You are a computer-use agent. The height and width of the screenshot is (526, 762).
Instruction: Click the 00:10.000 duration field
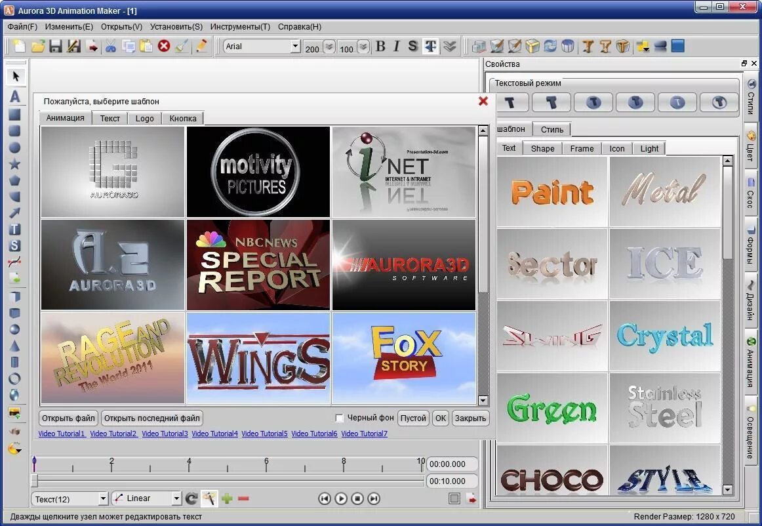451,481
